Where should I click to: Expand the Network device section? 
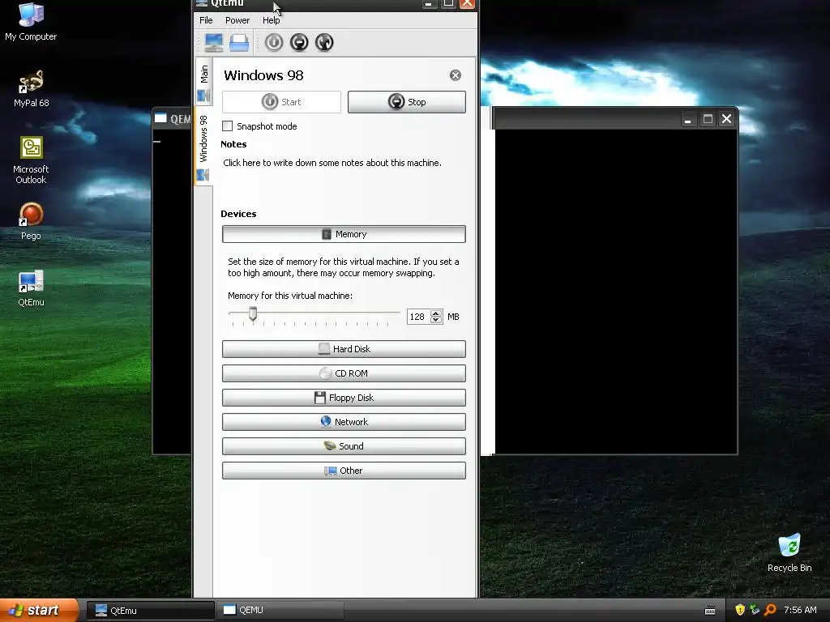tap(344, 422)
